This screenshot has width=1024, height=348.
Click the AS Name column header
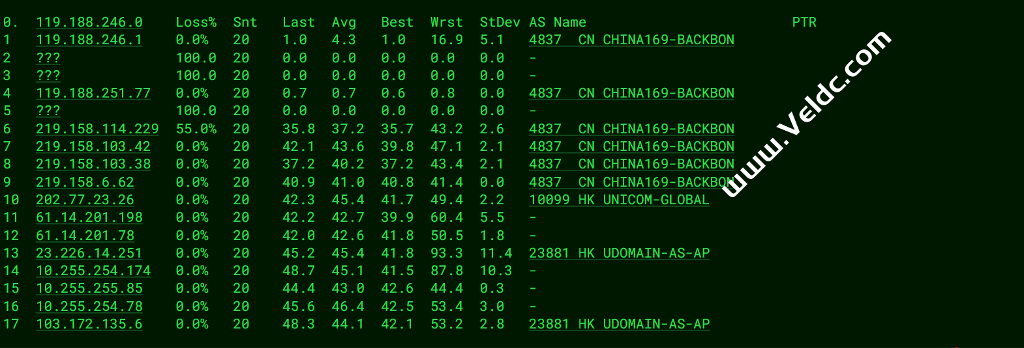(558, 22)
